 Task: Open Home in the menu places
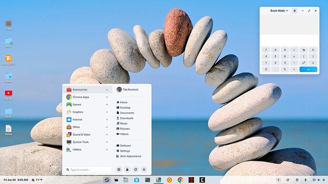click(122, 102)
